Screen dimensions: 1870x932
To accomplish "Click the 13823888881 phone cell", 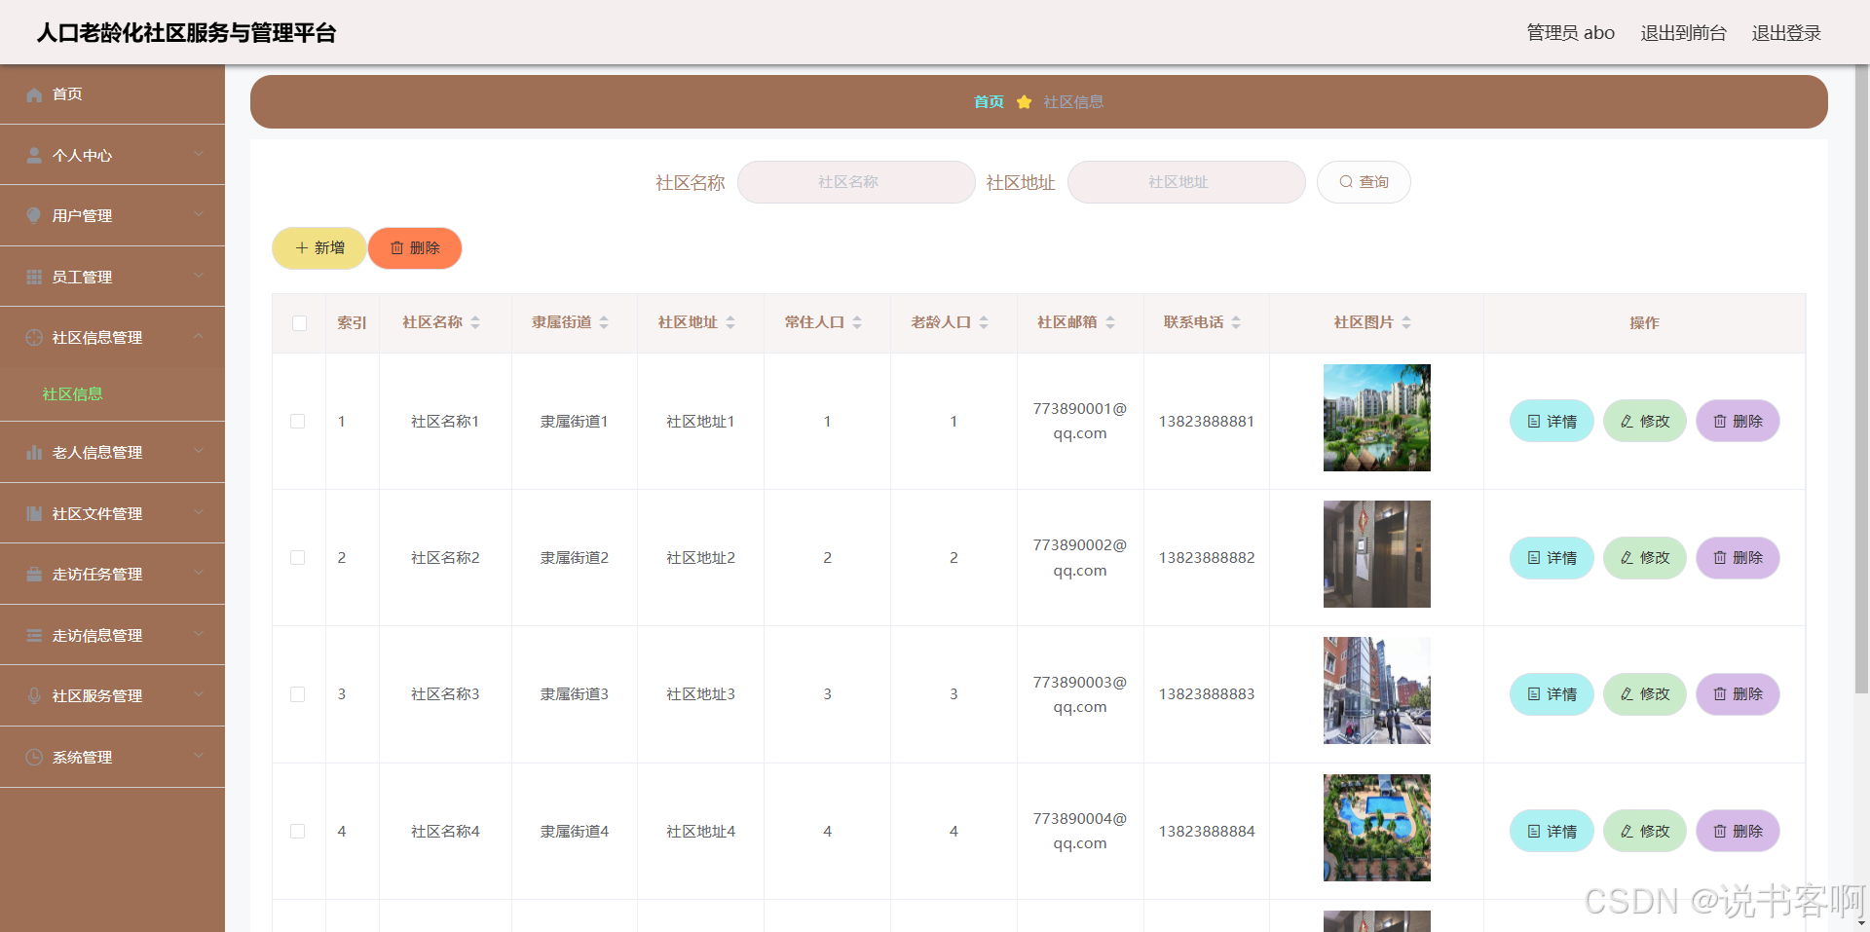I will click(x=1207, y=421).
